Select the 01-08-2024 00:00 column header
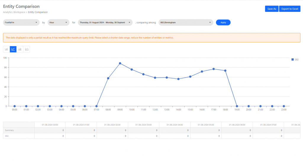The image size is (303, 162). (50, 125)
